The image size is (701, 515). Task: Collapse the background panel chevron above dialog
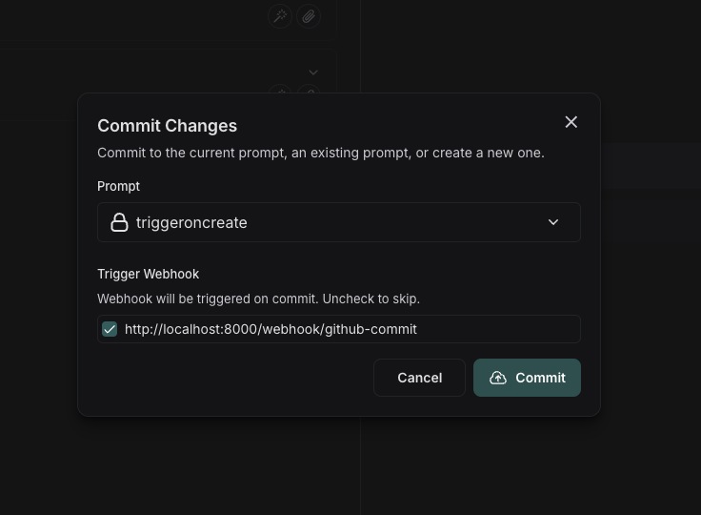313,72
